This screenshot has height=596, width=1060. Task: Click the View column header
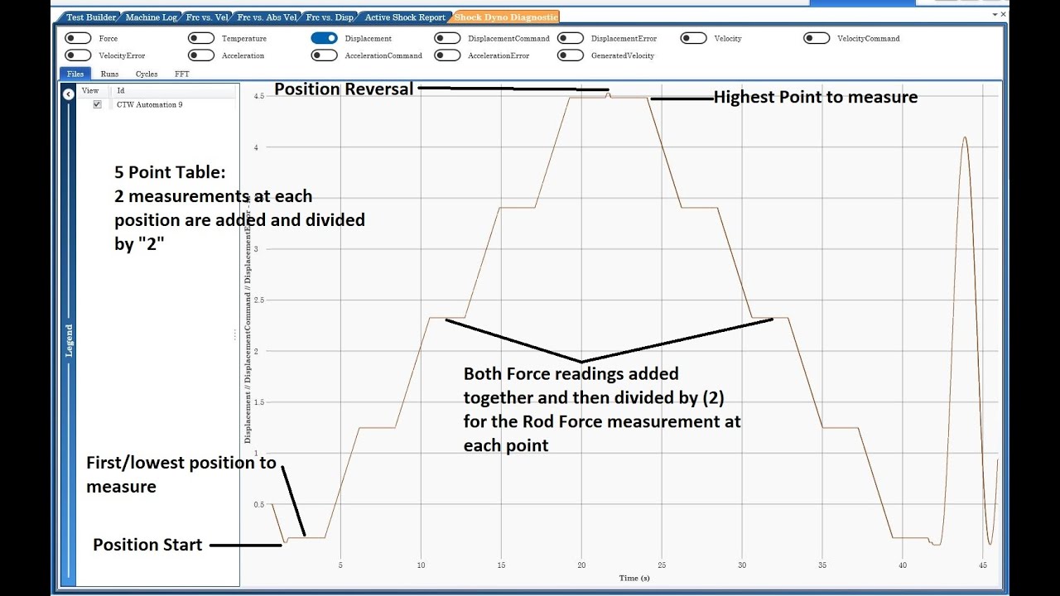click(x=90, y=90)
